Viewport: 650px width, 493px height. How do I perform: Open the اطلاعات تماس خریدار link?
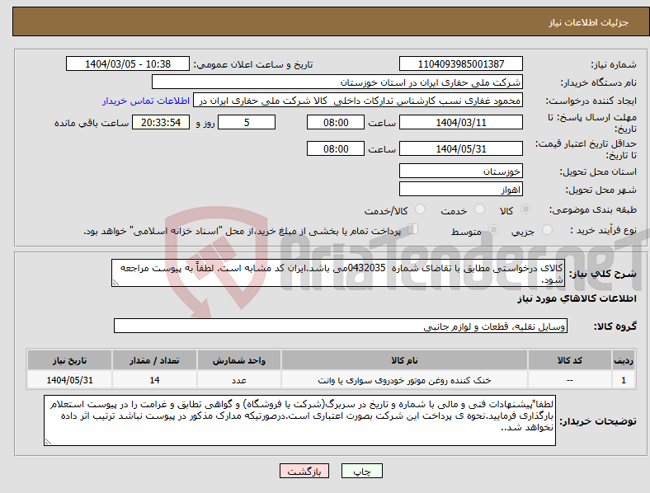pos(146,101)
